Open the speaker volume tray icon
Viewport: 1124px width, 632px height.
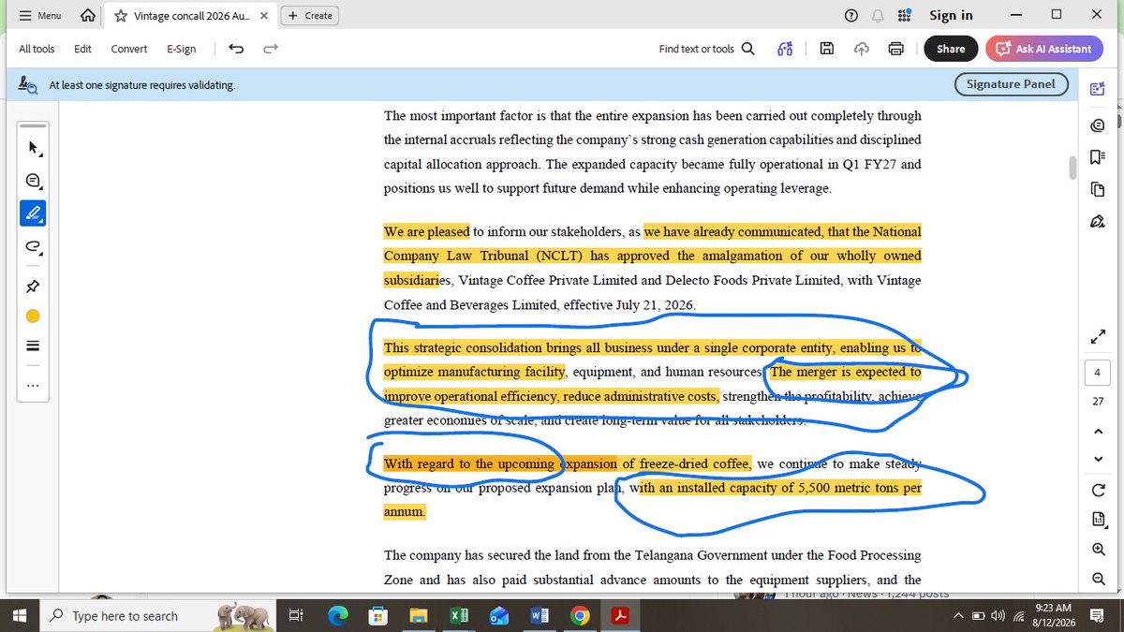click(x=998, y=616)
